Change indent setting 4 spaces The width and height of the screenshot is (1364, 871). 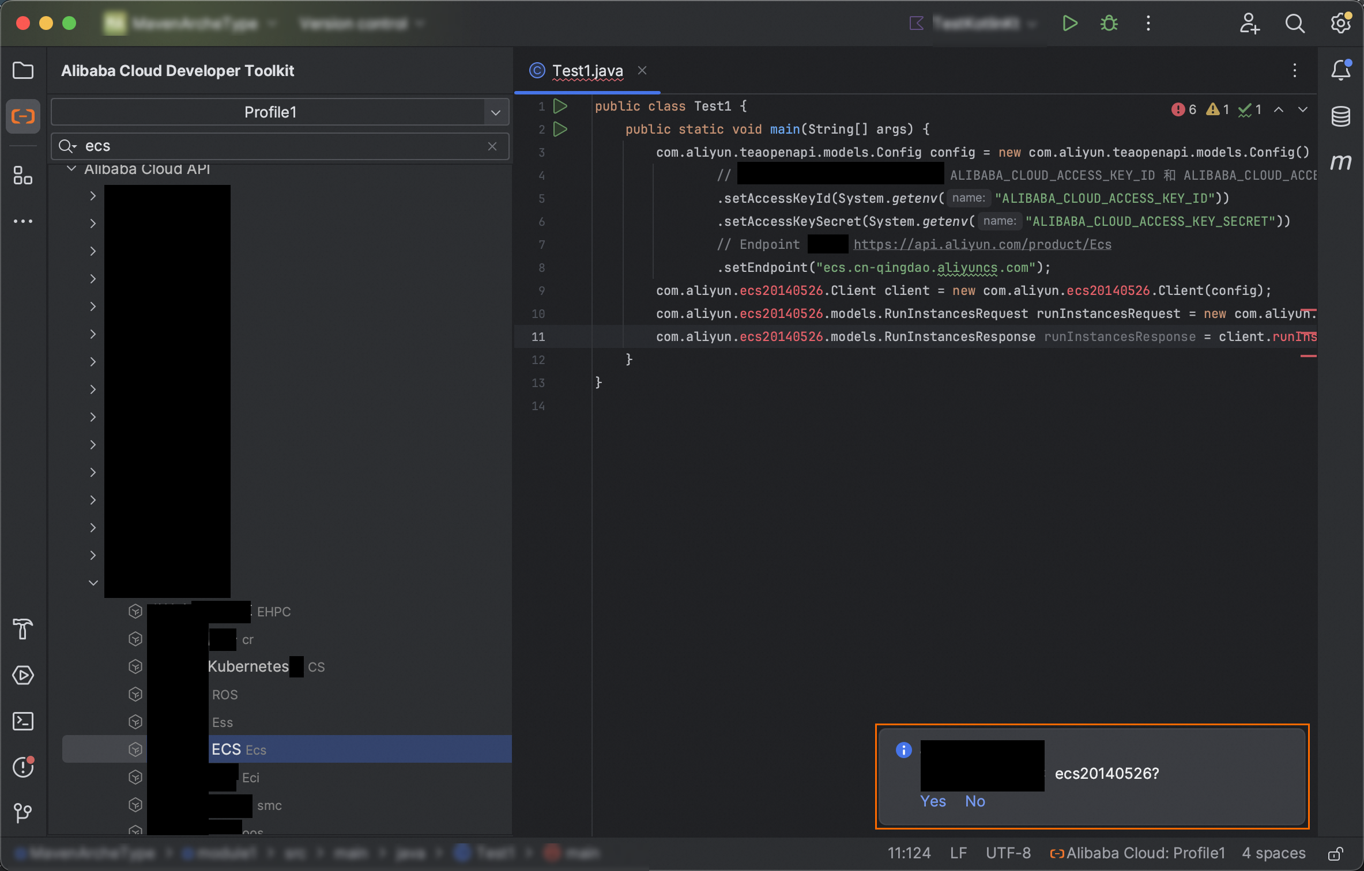pyautogui.click(x=1273, y=853)
